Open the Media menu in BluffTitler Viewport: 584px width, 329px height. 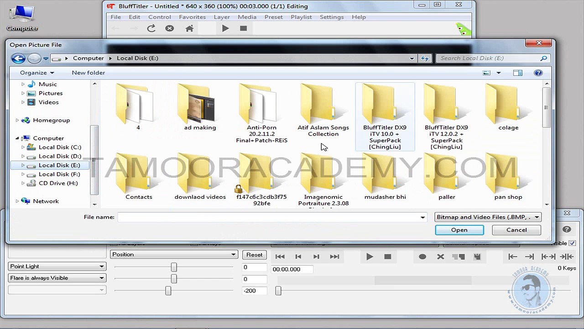click(247, 17)
